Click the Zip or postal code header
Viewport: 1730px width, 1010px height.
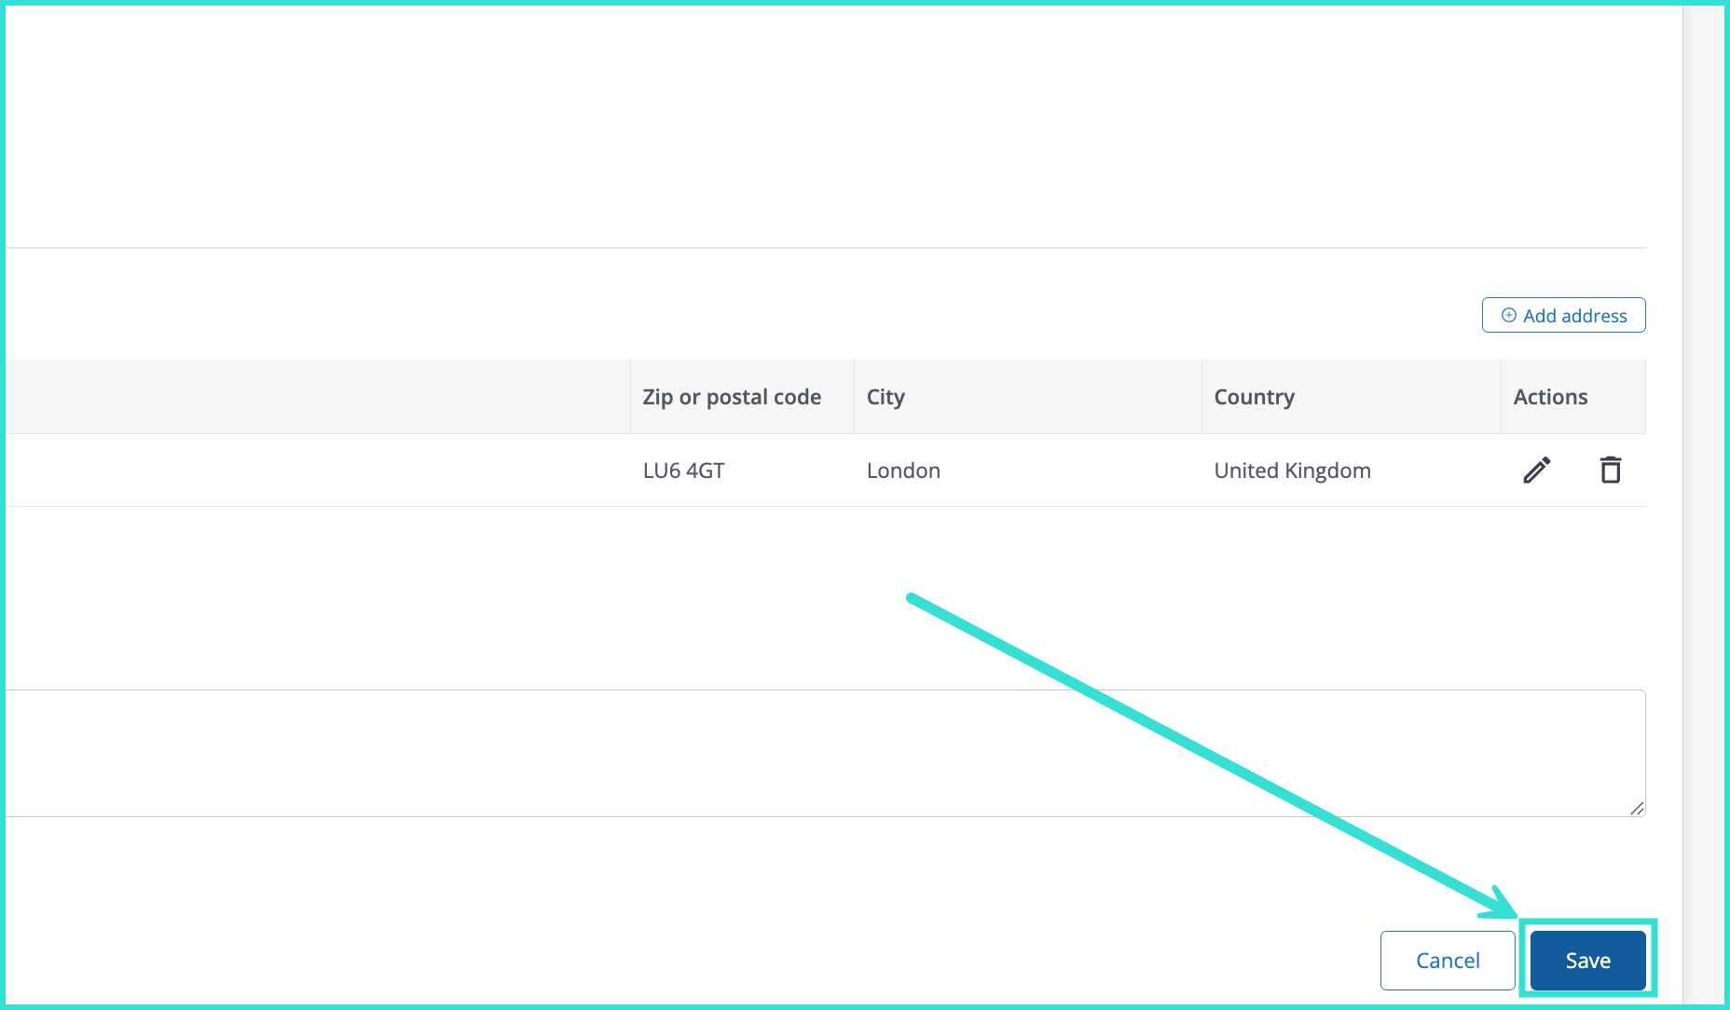click(x=732, y=397)
